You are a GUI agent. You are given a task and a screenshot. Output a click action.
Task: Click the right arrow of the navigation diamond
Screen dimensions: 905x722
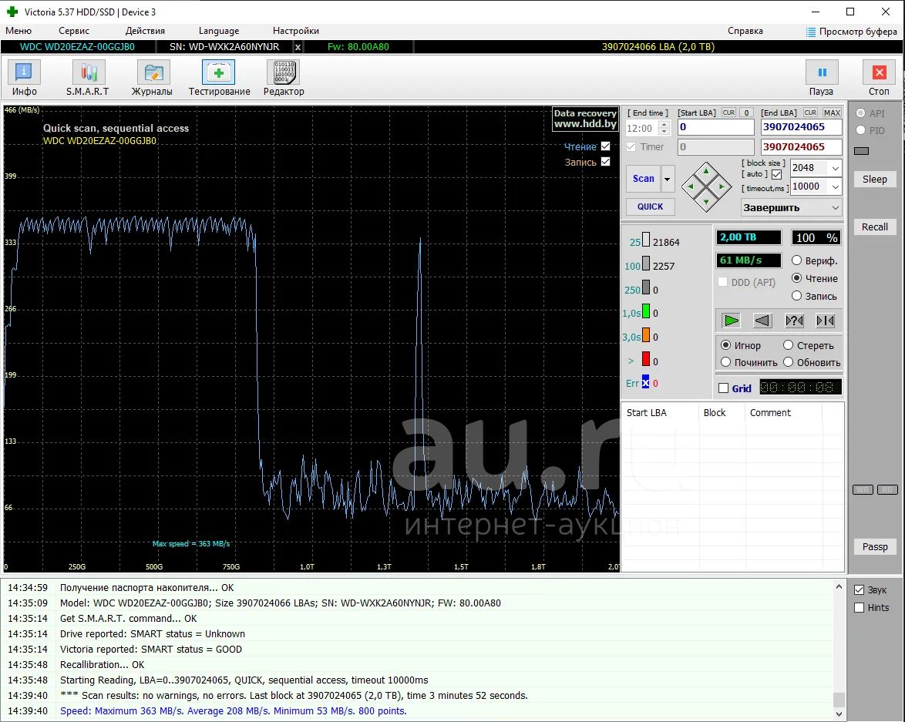coord(722,186)
